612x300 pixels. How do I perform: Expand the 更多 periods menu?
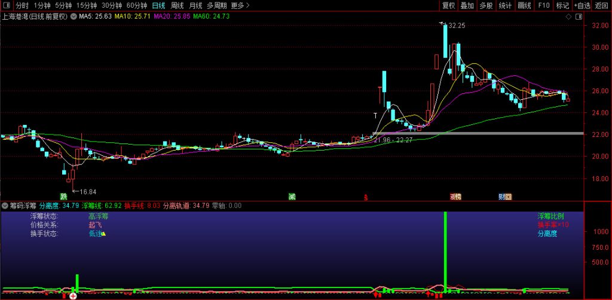[240, 5]
